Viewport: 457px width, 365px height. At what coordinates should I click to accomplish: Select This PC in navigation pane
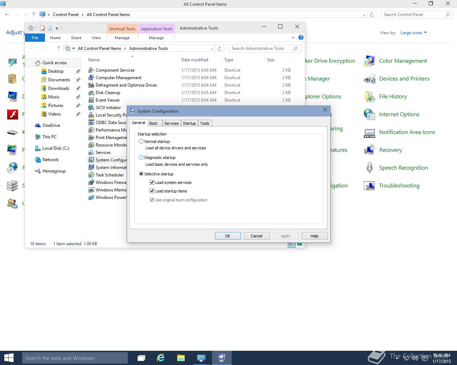[x=49, y=137]
